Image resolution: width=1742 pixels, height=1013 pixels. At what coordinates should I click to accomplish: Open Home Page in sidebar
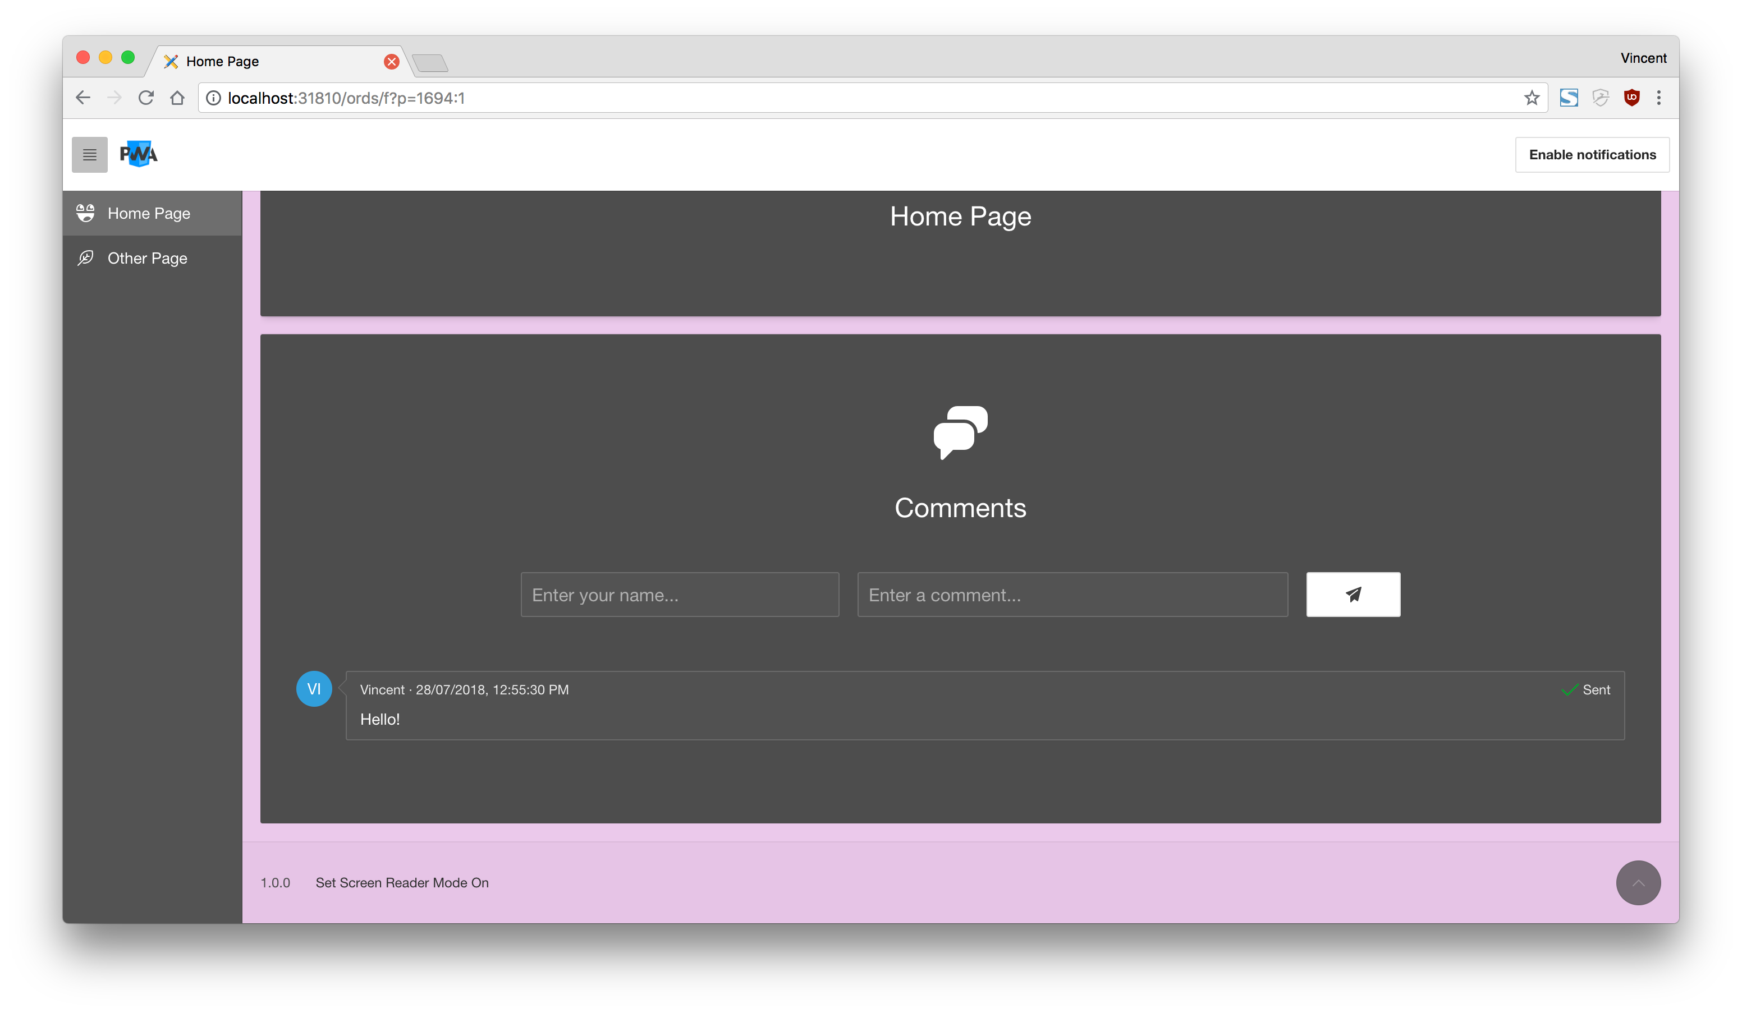(149, 214)
